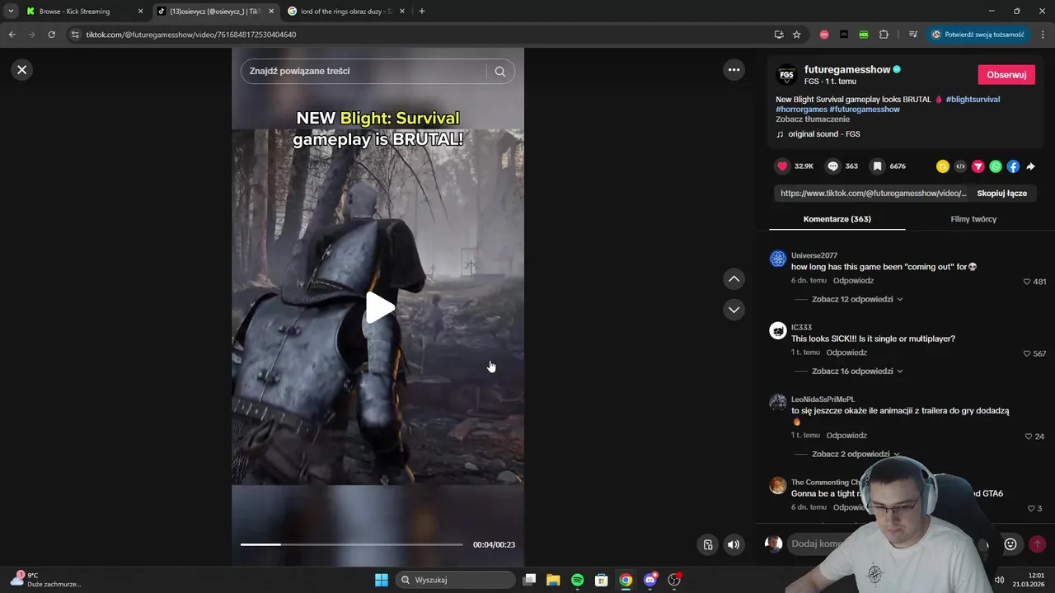Switch to Filmy twórcy tab
Screen dimensions: 1055x593
(973, 219)
